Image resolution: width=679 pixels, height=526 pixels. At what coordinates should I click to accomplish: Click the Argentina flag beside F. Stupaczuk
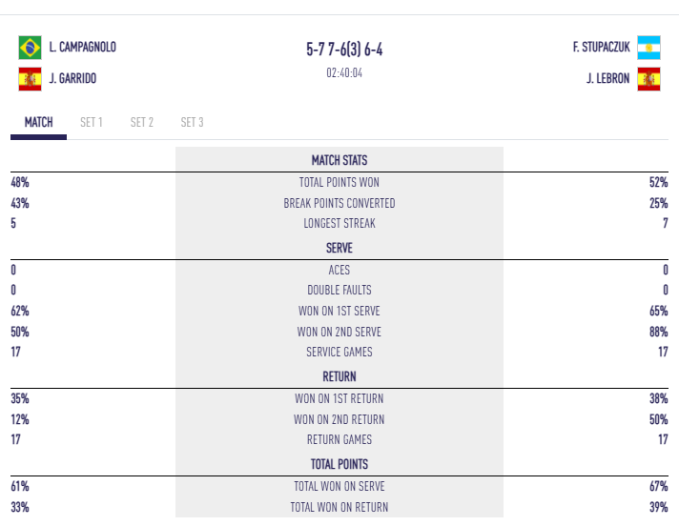648,47
